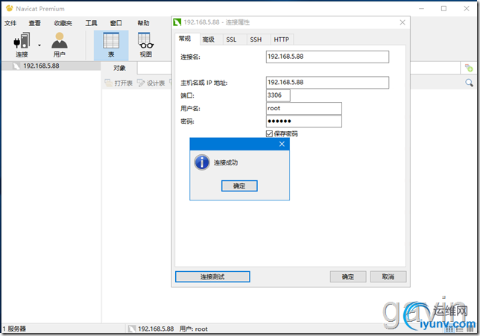This screenshot has width=480, height=336.
Task: Click the connection icon in status bar
Action: point(132,329)
